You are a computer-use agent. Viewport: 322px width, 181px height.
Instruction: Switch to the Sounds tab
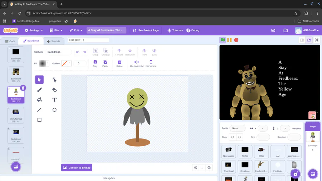[54, 41]
